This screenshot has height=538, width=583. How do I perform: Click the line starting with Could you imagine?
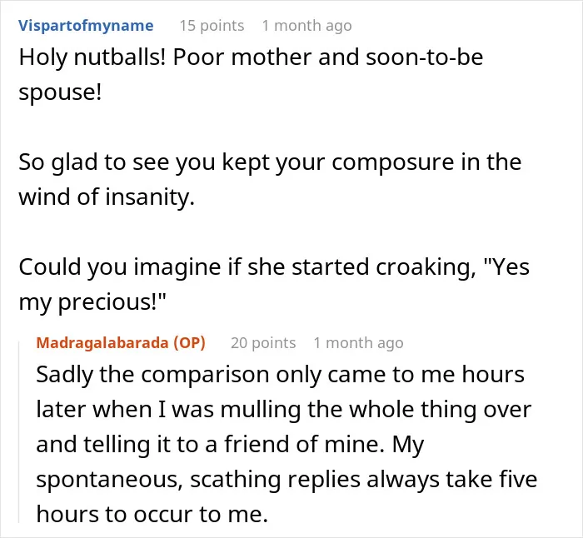tap(274, 267)
